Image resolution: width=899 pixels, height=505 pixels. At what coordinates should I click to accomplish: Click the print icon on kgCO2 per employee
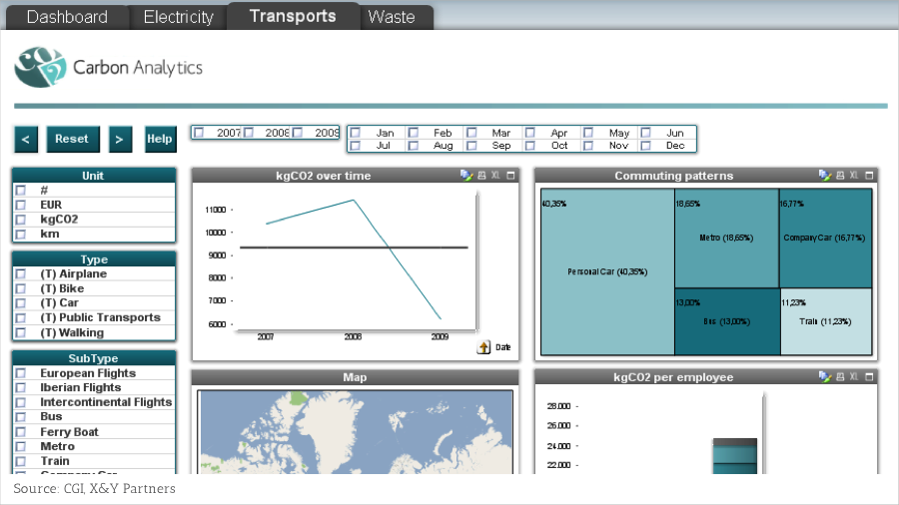[840, 377]
